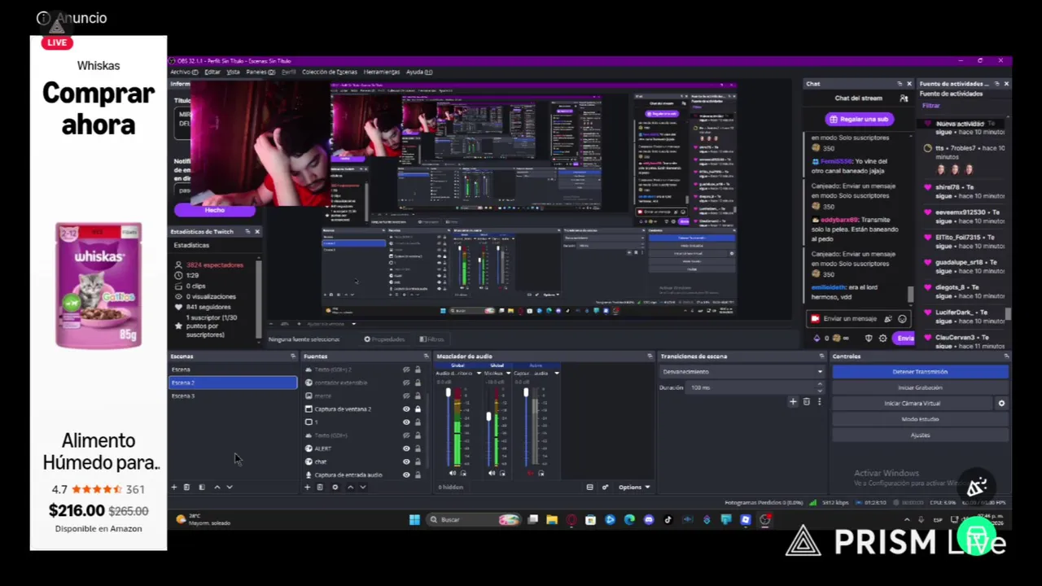Open virtual camera settings gear icon
This screenshot has width=1042, height=586.
[1001, 403]
